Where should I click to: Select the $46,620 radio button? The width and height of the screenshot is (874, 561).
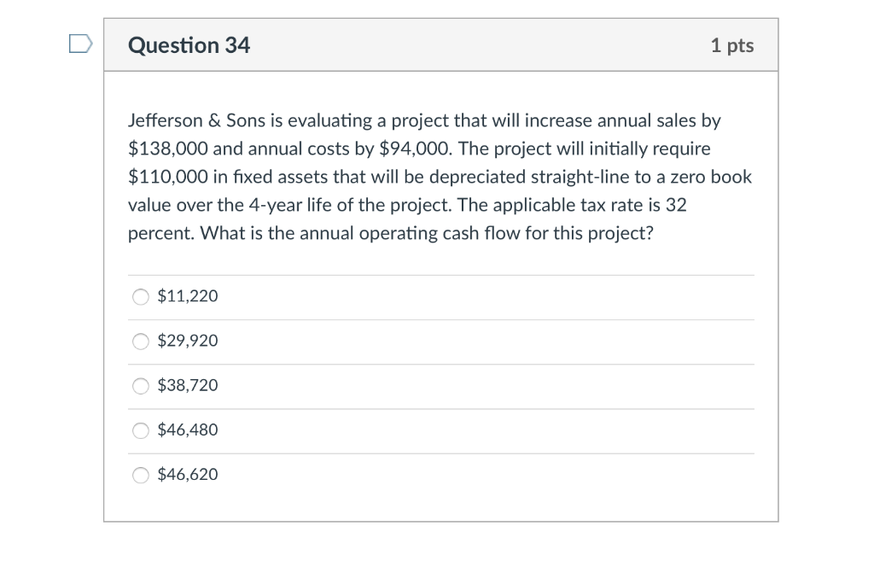click(x=140, y=475)
